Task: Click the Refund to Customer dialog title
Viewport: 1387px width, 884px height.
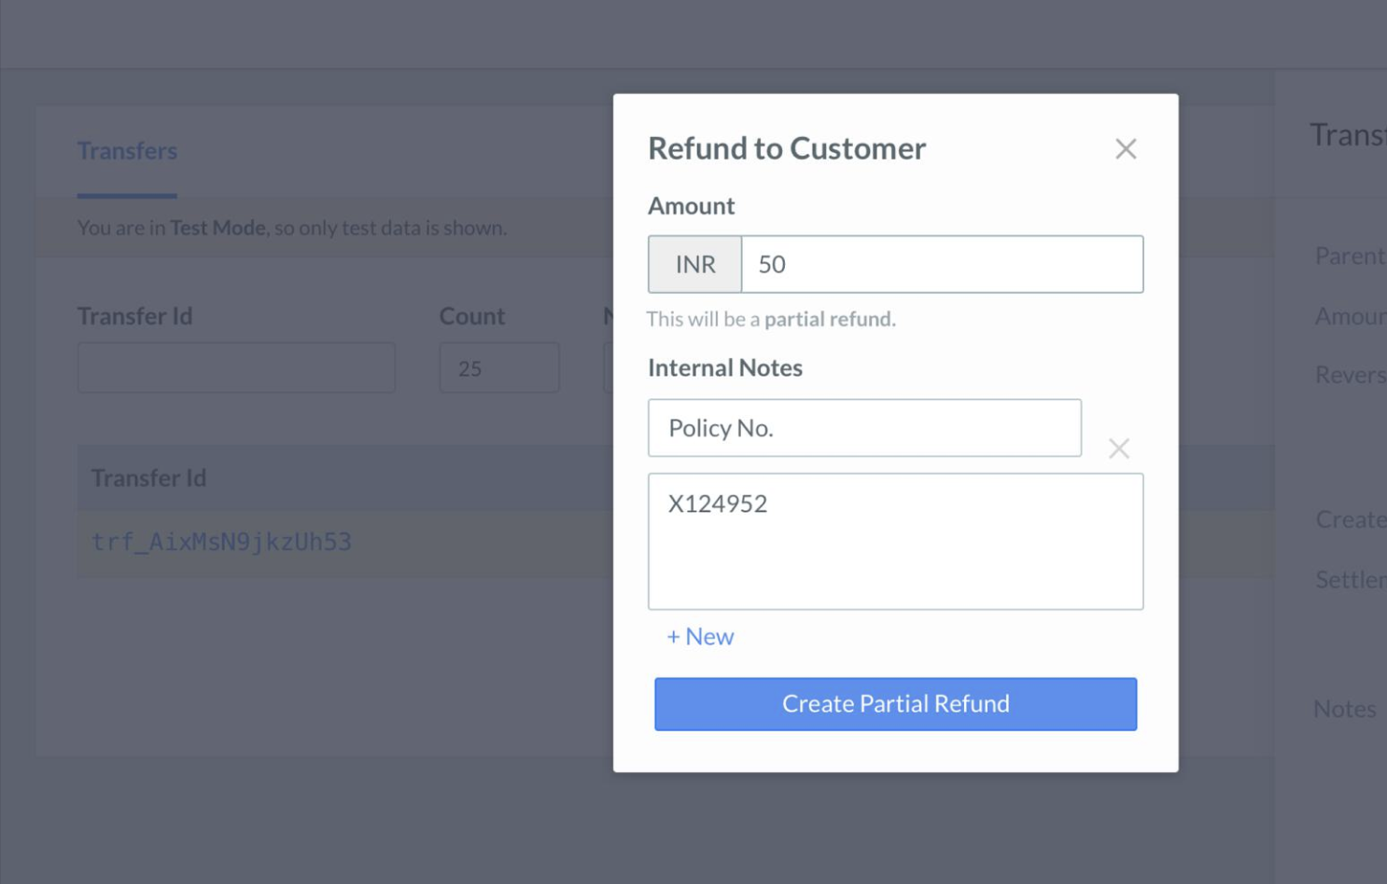Action: [x=787, y=148]
